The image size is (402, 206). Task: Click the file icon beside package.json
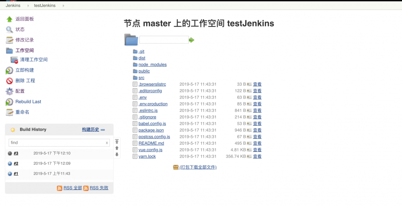pyautogui.click(x=135, y=130)
